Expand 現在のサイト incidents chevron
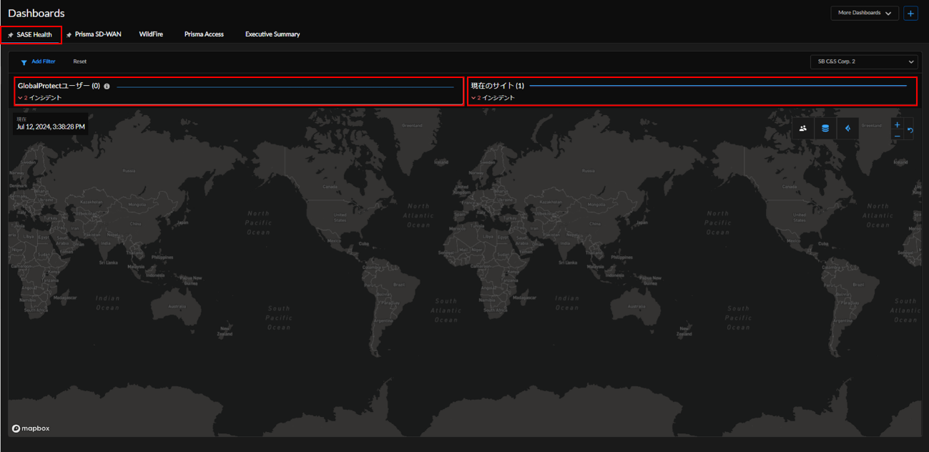Image resolution: width=929 pixels, height=452 pixels. pos(473,98)
